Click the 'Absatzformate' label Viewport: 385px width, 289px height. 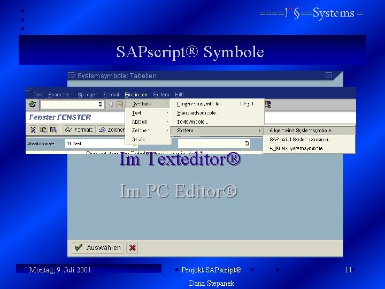pyautogui.click(x=41, y=143)
